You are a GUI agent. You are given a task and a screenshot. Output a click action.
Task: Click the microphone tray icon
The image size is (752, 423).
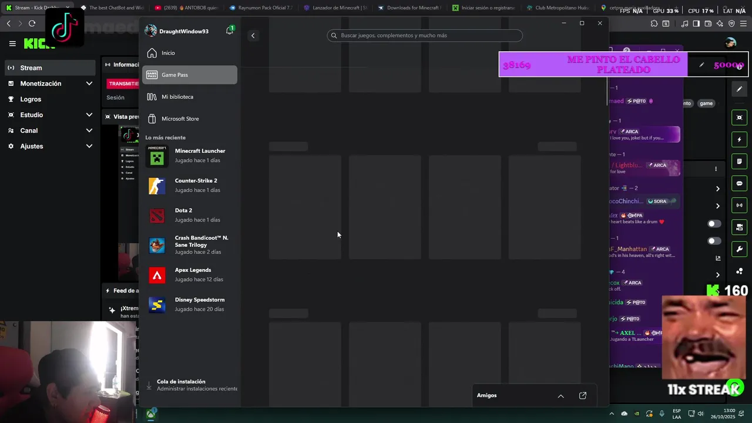(662, 414)
